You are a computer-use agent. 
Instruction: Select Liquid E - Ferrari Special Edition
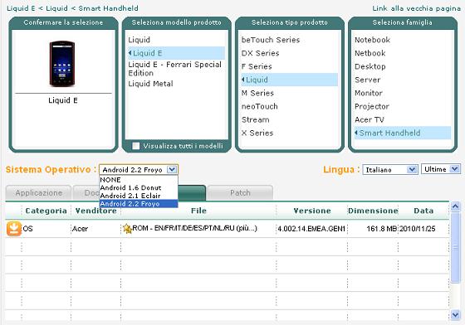click(x=175, y=69)
